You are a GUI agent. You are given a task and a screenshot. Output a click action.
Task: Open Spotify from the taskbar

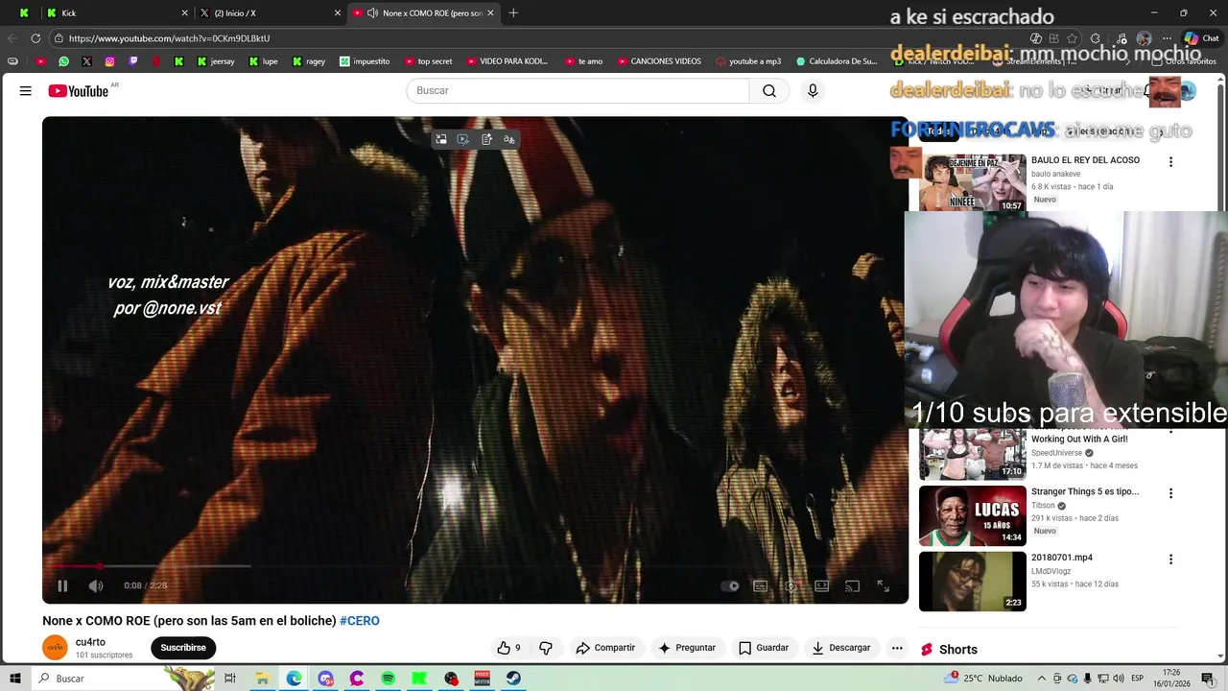point(388,679)
